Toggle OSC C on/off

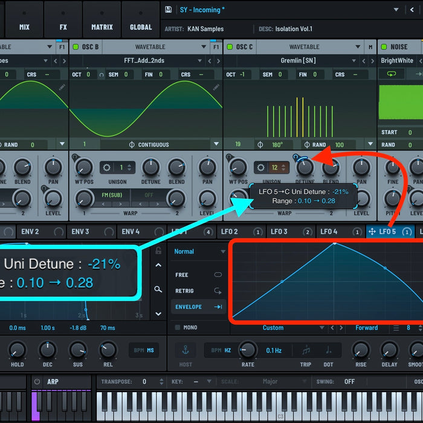230,47
